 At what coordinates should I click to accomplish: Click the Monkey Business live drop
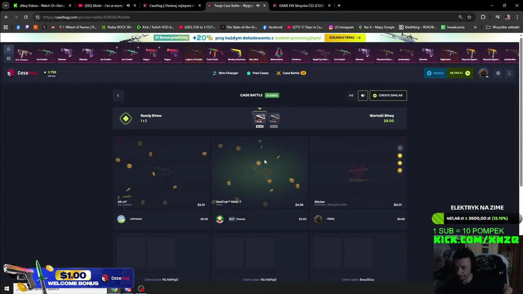pos(236,54)
